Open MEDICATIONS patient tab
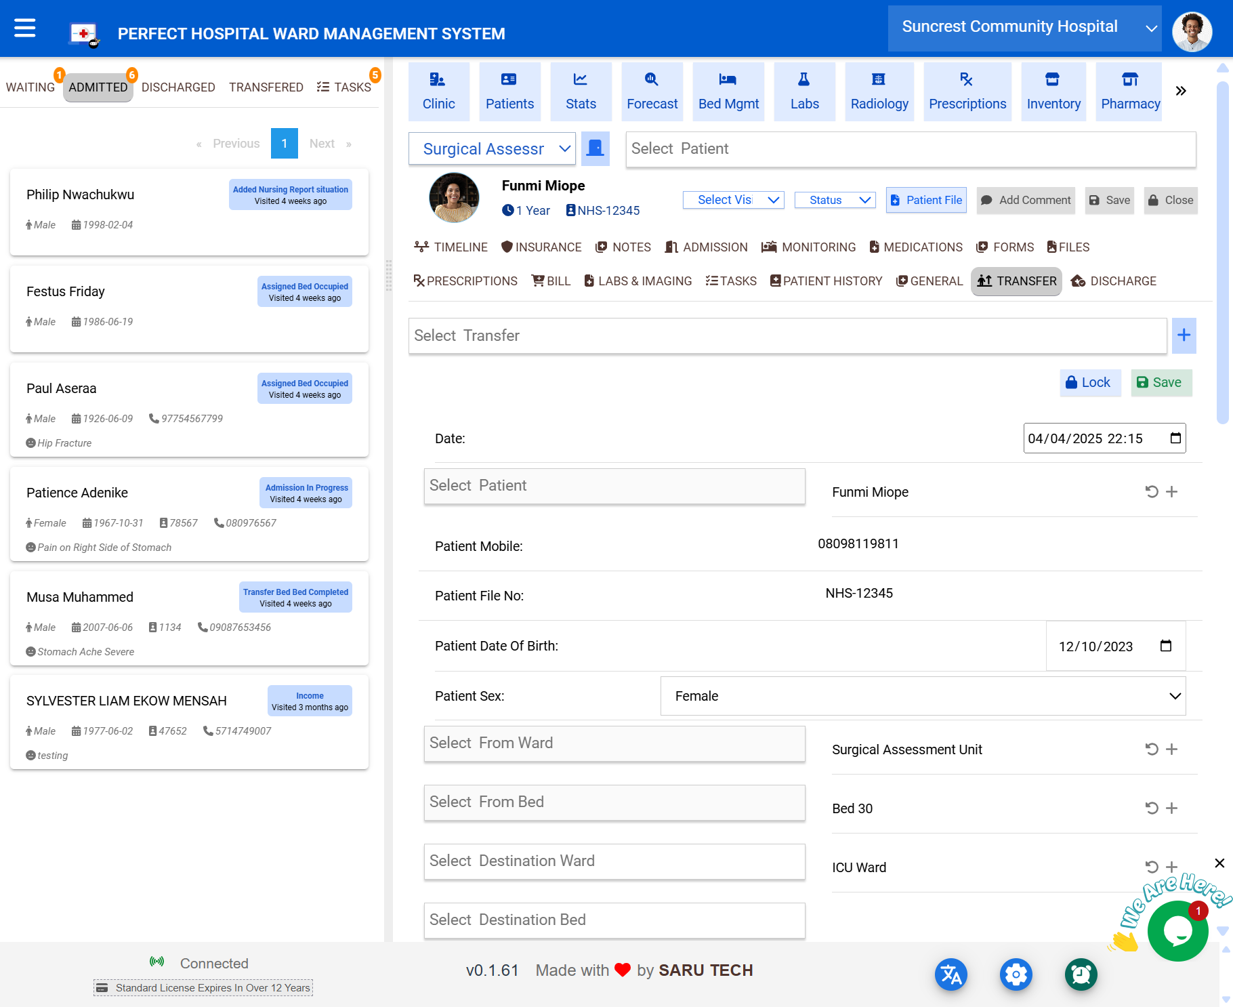Viewport: 1233px width, 1007px height. coord(916,247)
